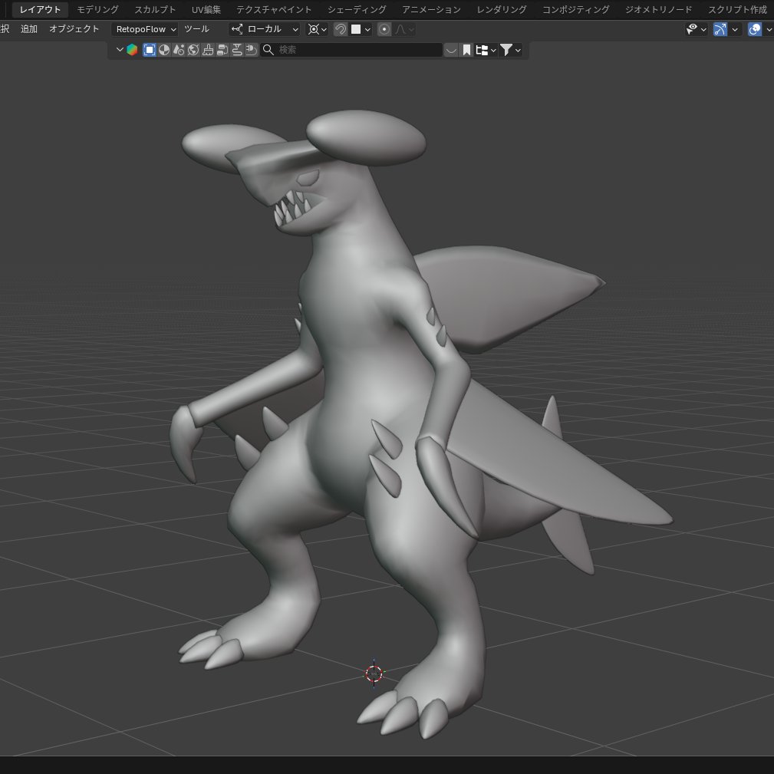This screenshot has width=774, height=774.
Task: Select the Brushes asset type icon
Action: pos(208,49)
